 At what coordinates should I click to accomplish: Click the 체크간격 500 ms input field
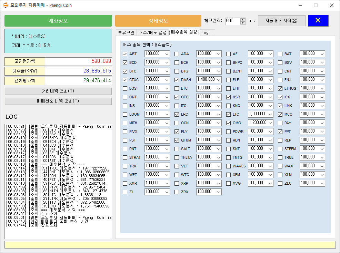click(x=233, y=21)
